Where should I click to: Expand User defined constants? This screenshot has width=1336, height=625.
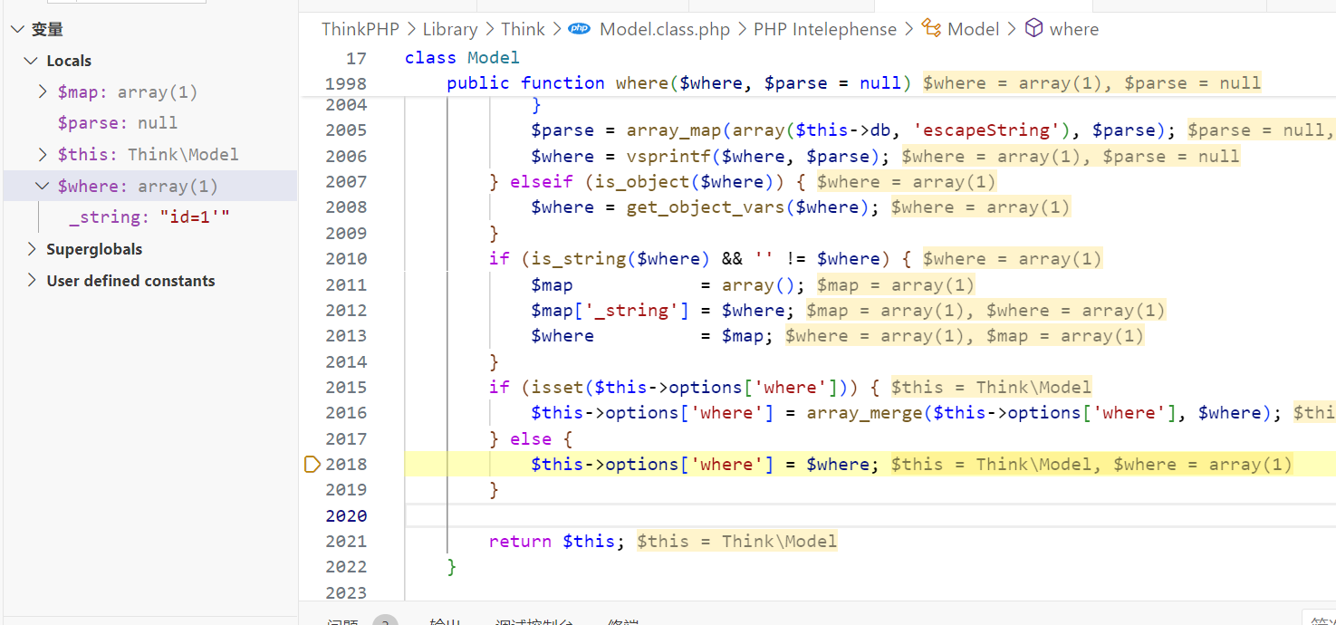[31, 281]
